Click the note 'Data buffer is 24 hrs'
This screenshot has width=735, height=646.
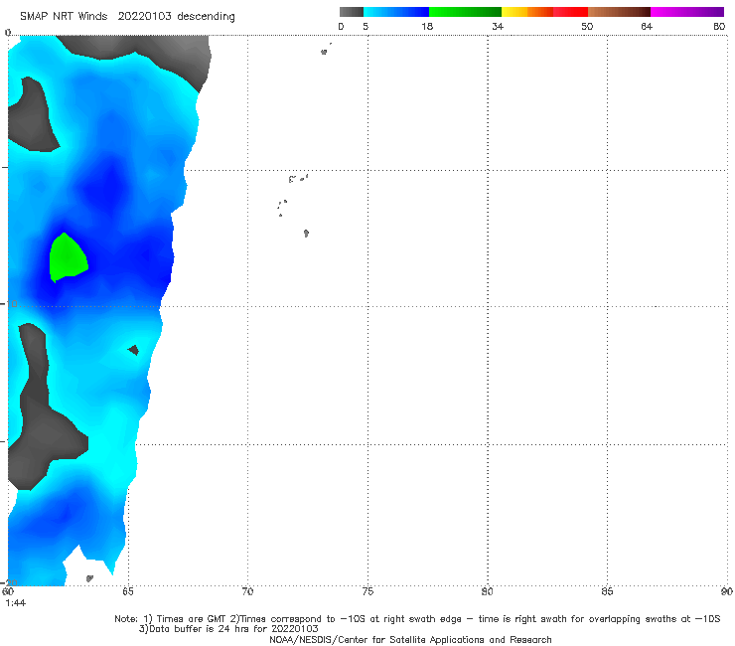[201, 629]
